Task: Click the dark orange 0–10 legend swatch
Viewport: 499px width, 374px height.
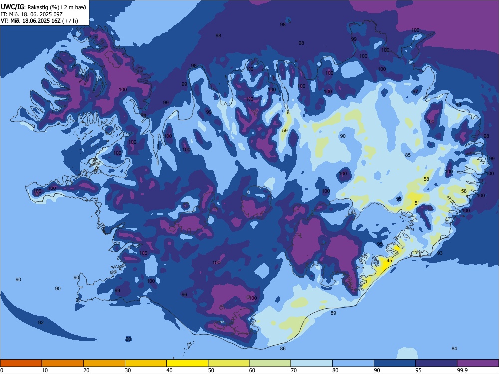Action: 21,363
